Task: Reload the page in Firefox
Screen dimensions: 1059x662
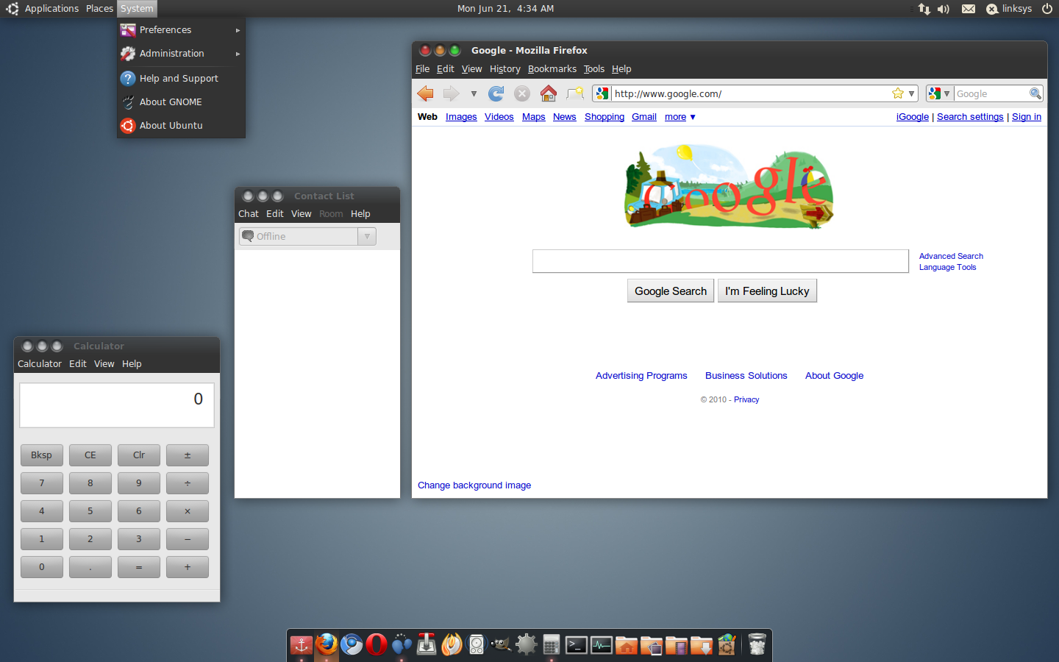Action: click(x=496, y=93)
